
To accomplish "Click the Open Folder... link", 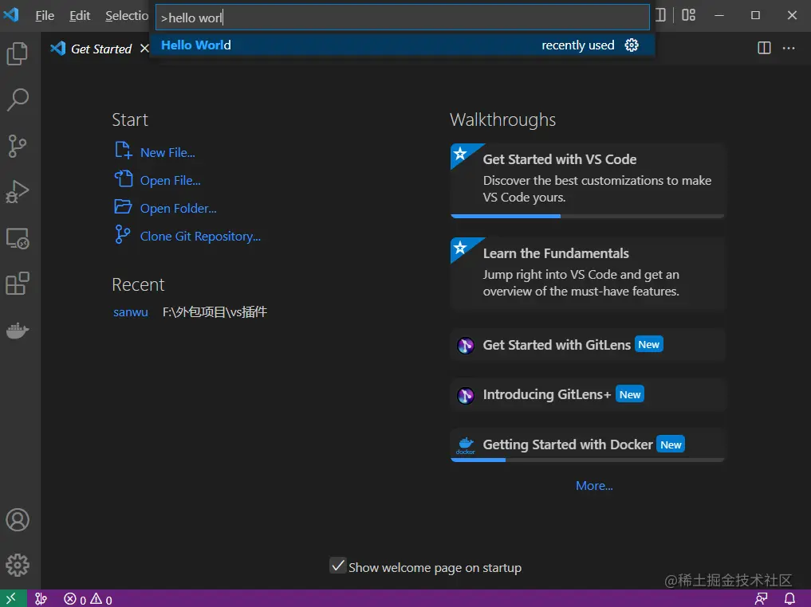I will click(x=179, y=208).
